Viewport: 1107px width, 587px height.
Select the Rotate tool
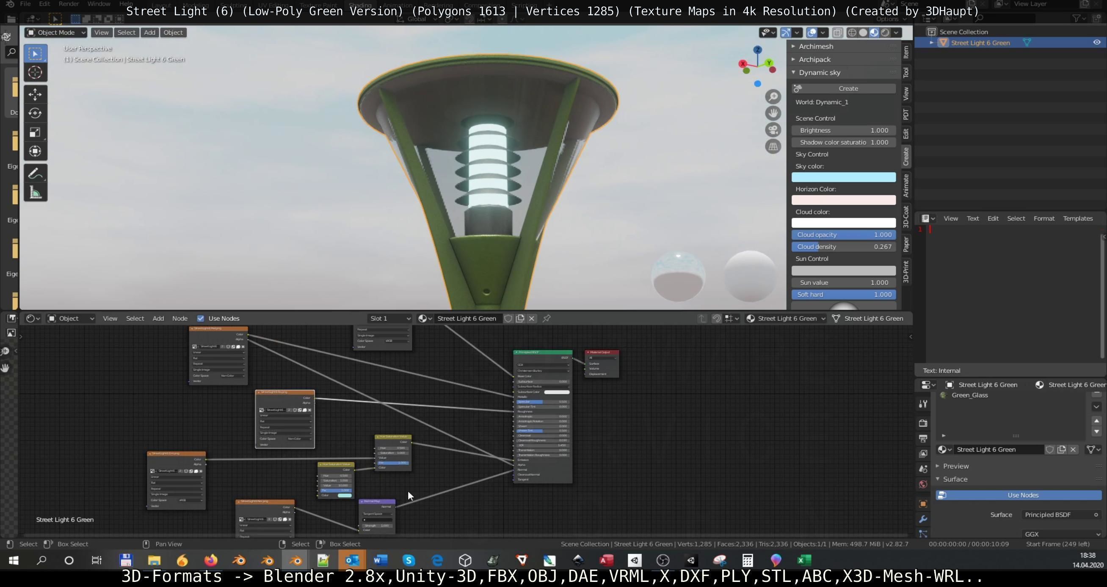coord(35,113)
